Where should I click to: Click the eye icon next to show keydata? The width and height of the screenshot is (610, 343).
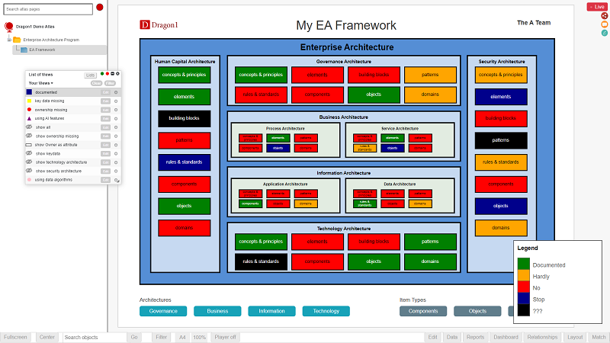point(29,153)
